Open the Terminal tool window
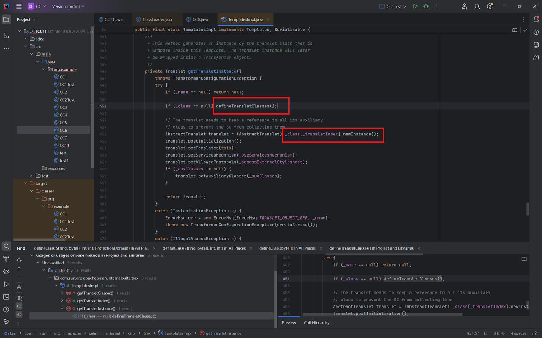This screenshot has height=338, width=542. point(6,297)
